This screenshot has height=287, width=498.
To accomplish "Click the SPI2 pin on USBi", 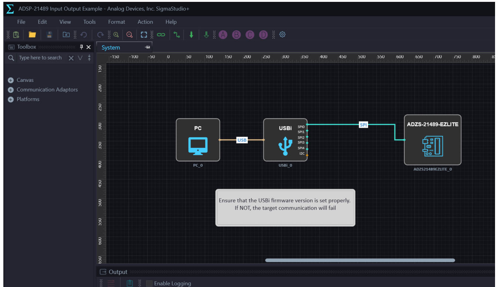I will tap(307, 137).
